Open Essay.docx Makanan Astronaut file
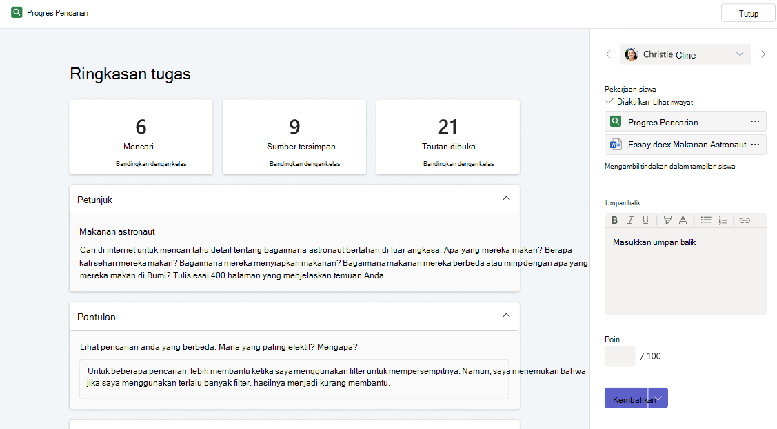 pyautogui.click(x=685, y=145)
